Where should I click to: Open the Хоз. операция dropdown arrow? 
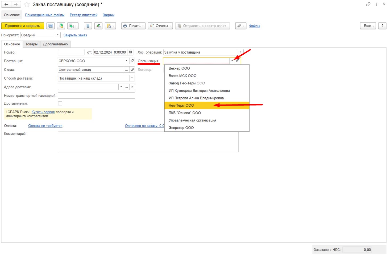pyautogui.click(x=240, y=52)
